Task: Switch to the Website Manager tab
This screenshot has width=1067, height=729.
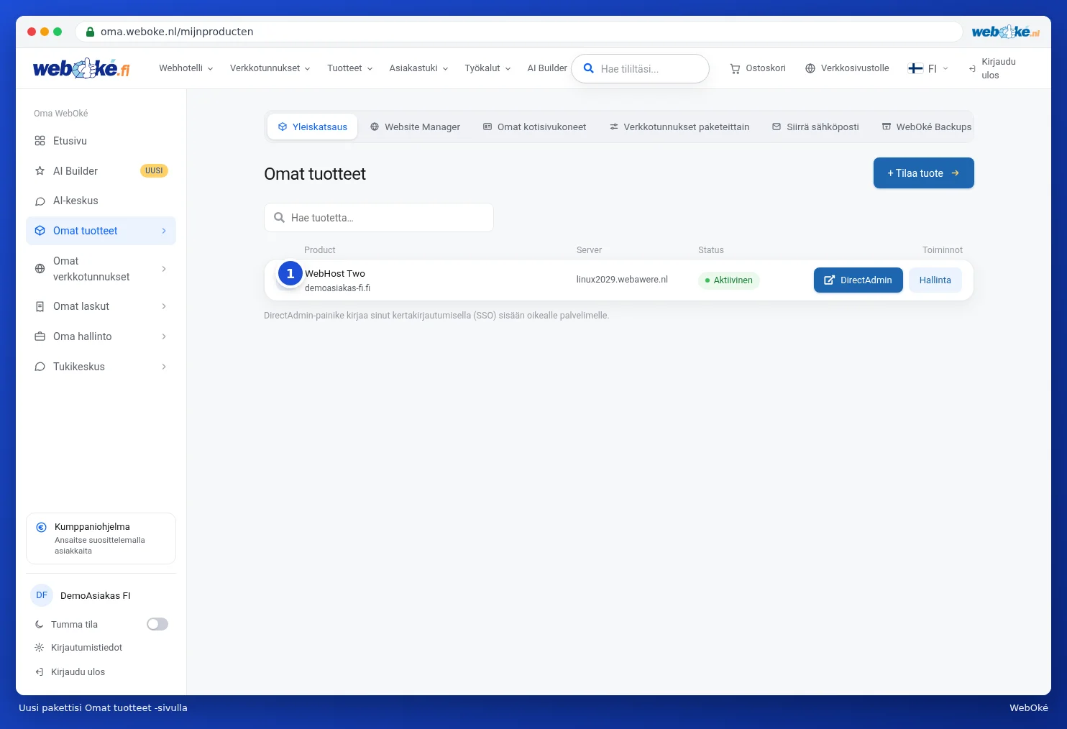Action: pyautogui.click(x=415, y=127)
